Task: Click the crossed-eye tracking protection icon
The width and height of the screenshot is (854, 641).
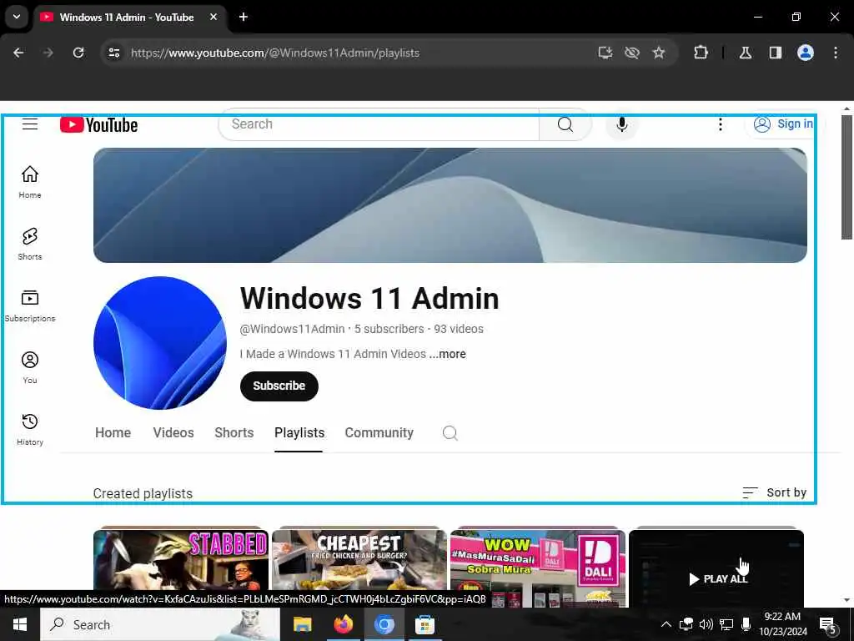Action: pyautogui.click(x=632, y=53)
